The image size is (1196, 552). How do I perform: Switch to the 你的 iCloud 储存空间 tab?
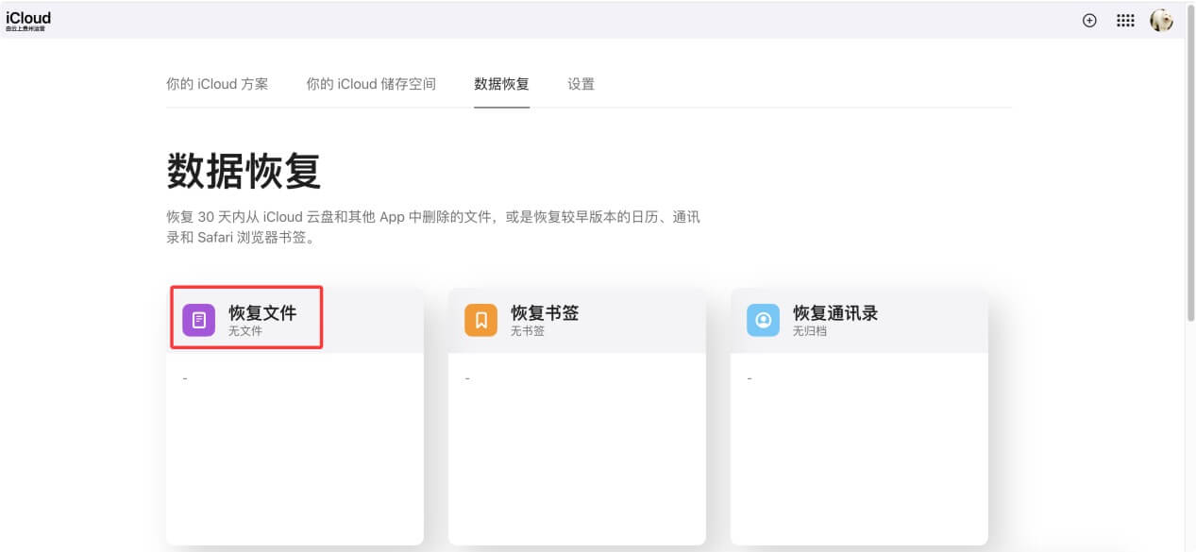point(372,84)
